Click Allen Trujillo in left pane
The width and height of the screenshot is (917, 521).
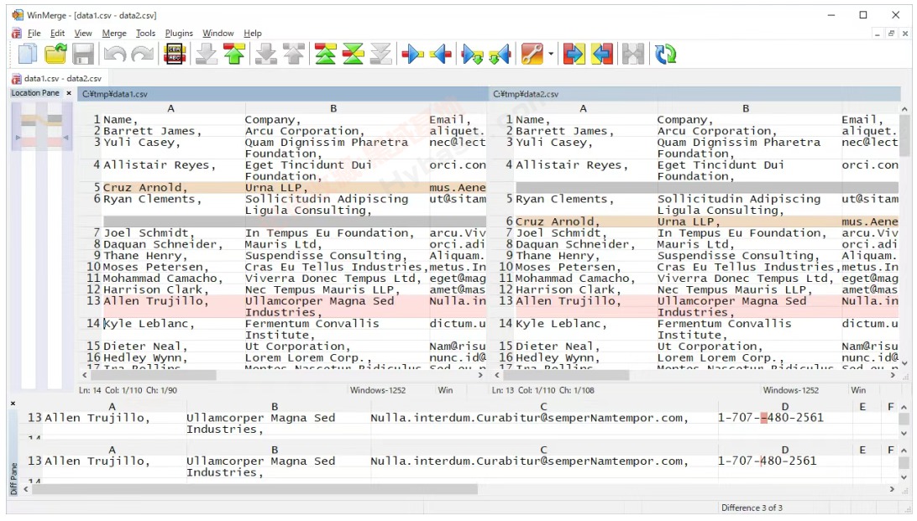tap(156, 301)
